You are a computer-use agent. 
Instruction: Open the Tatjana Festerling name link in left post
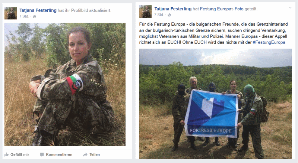(x=38, y=10)
